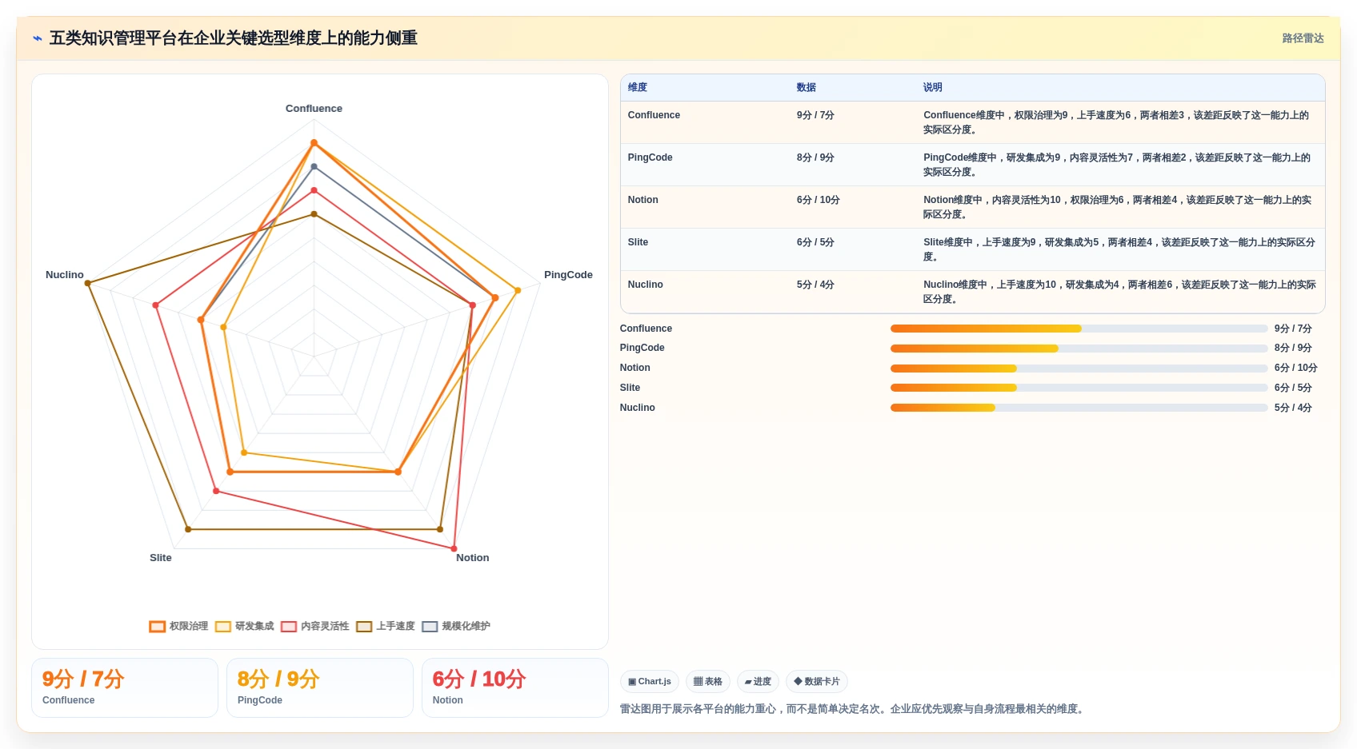The image size is (1357, 749).
Task: Click the Confluence progress bar
Action: (1079, 329)
